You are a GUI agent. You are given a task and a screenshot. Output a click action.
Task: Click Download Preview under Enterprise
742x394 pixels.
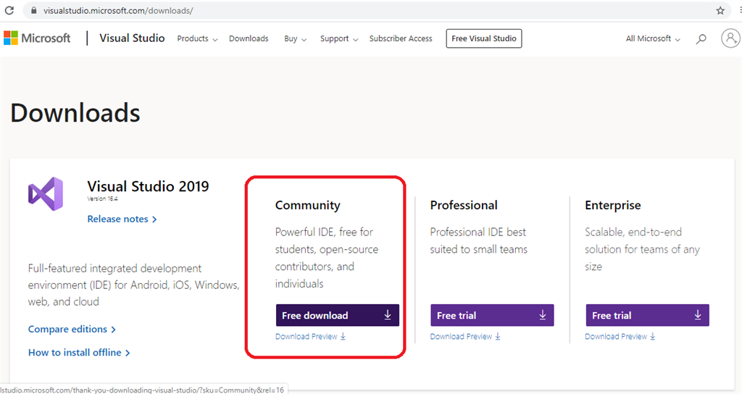620,336
